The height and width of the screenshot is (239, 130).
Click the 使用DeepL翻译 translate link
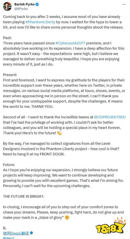tap(16, 233)
